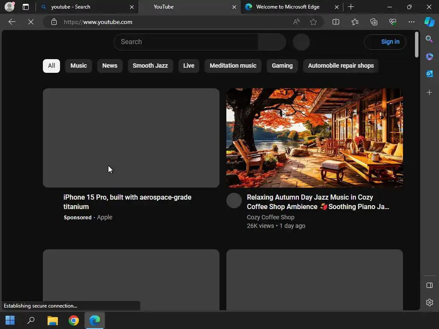Select the Gaming filter chip

[282, 66]
